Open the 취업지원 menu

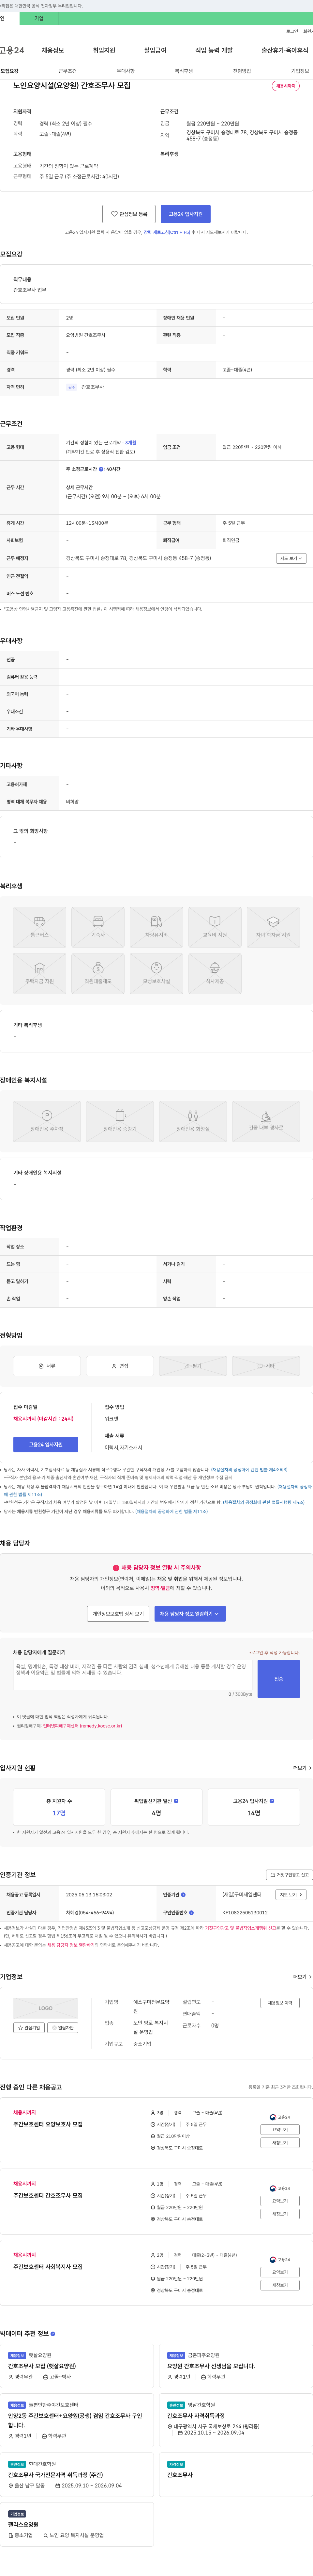point(104,50)
